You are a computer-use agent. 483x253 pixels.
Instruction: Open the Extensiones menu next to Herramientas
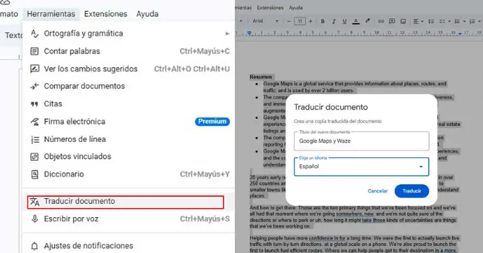coord(105,14)
